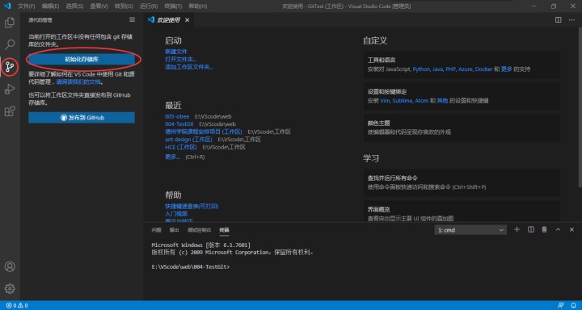Open source control panel views menu icon

click(132, 19)
